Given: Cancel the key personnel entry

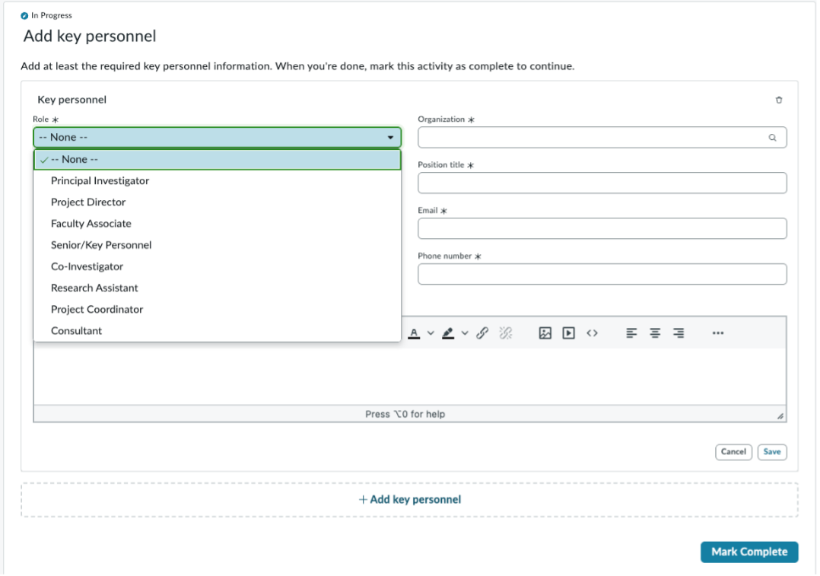Looking at the screenshot, I should click(x=733, y=452).
